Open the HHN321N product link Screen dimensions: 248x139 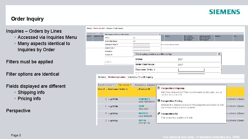[x=143, y=113]
